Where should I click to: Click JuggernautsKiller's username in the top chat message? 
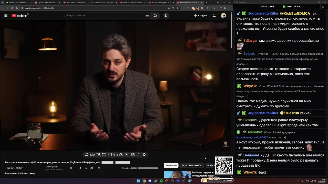click(263, 13)
